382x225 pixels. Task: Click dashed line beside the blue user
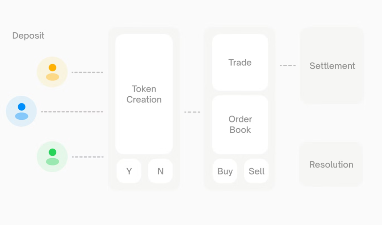[x=72, y=112]
